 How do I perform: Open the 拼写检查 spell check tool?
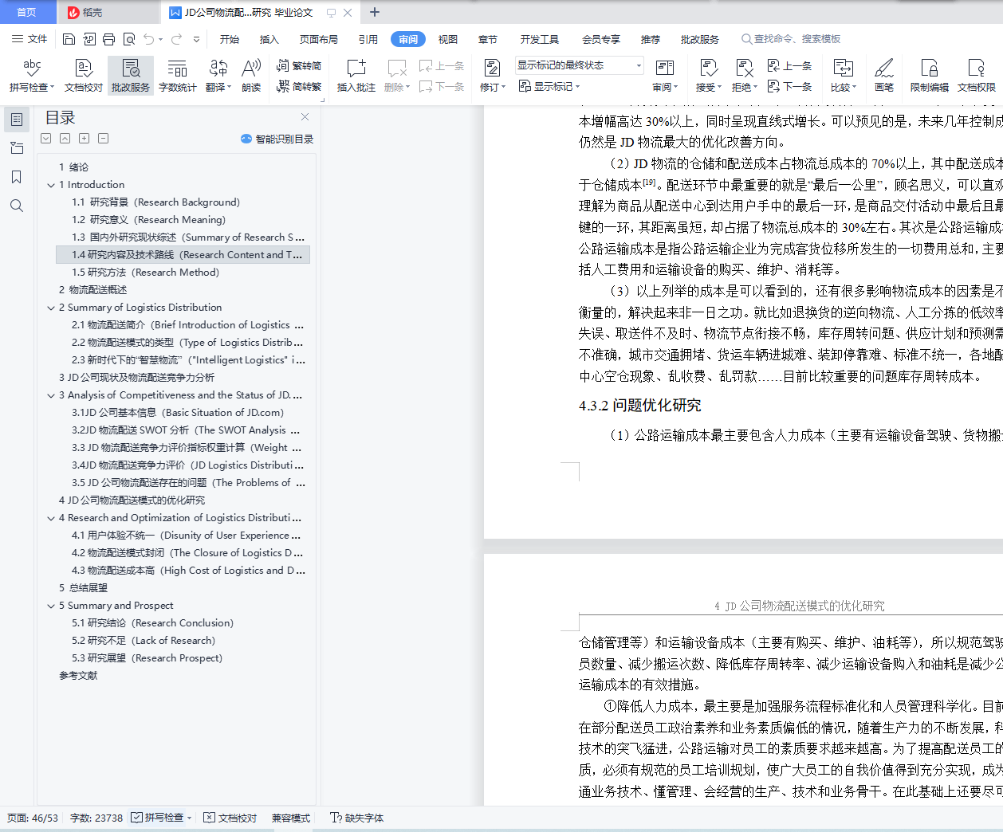coord(32,76)
